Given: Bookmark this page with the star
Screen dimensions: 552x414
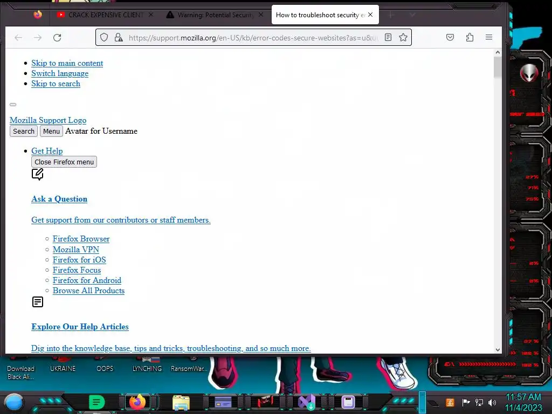Looking at the screenshot, I should coord(403,37).
